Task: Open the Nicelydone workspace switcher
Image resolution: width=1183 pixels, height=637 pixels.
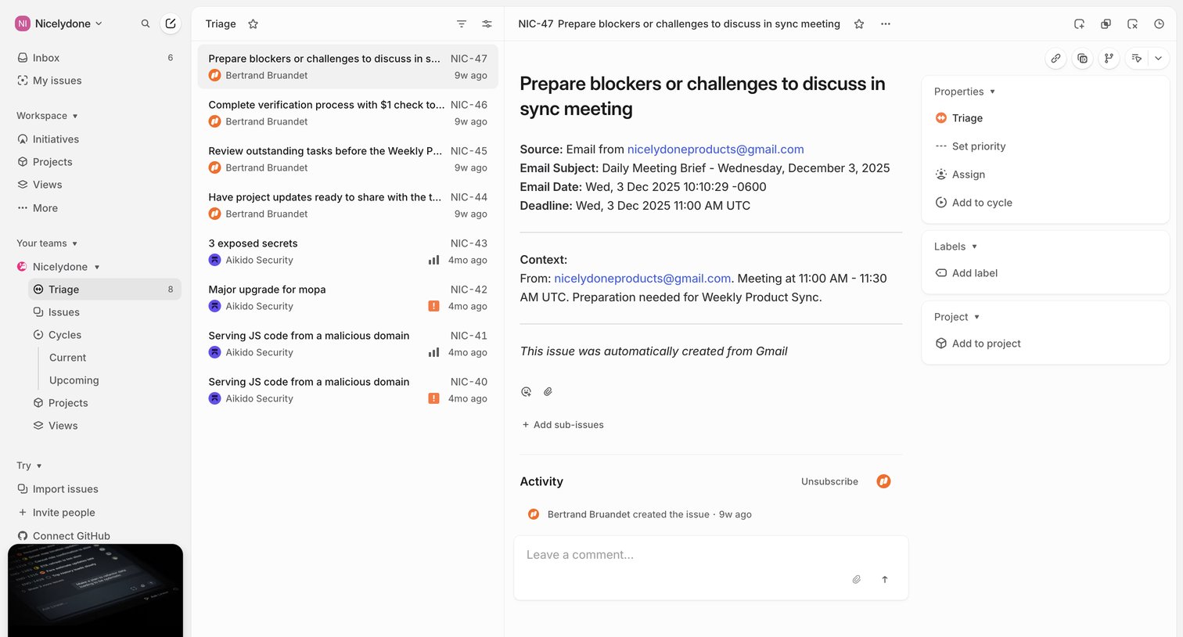Action: pyautogui.click(x=59, y=23)
